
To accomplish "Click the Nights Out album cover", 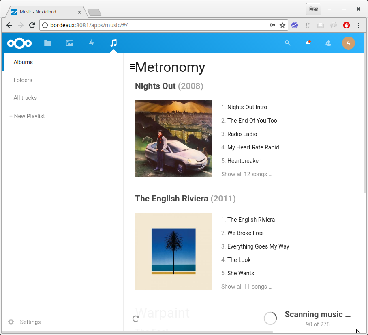I will 173,139.
